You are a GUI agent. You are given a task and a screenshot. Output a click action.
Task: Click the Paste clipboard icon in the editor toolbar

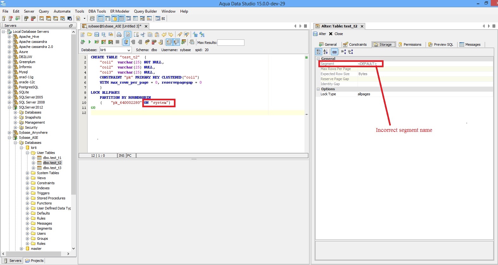(x=157, y=34)
